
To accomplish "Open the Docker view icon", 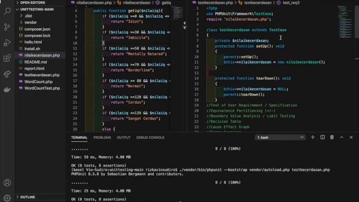I will click(x=7, y=89).
